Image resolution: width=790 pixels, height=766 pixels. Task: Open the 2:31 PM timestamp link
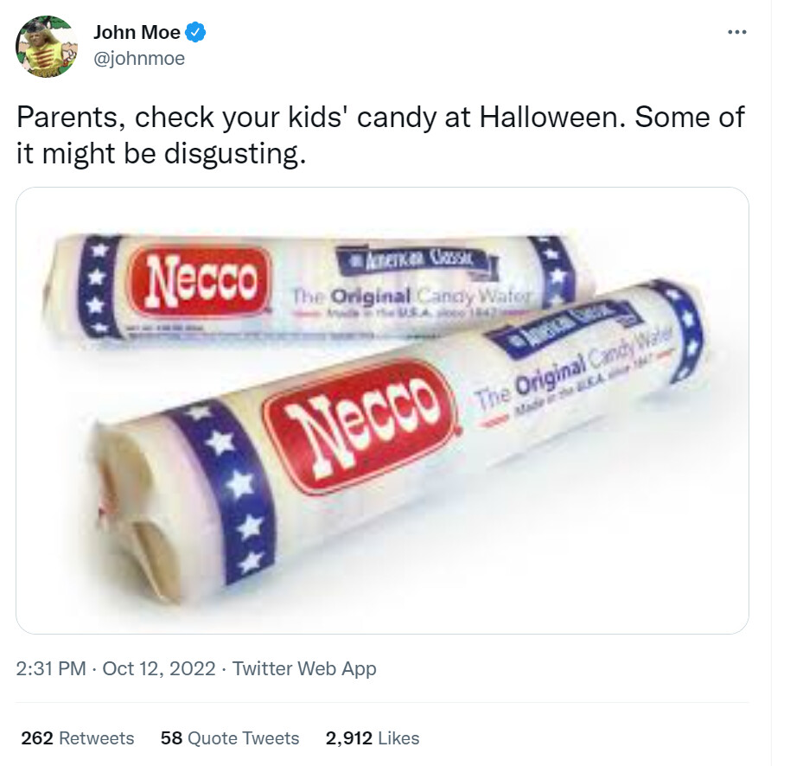[x=51, y=669]
